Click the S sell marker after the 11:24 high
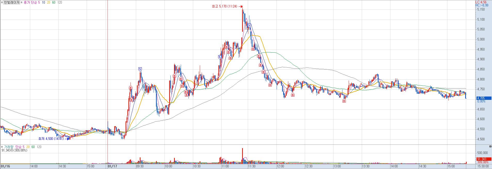492x169 pixels. click(x=249, y=26)
